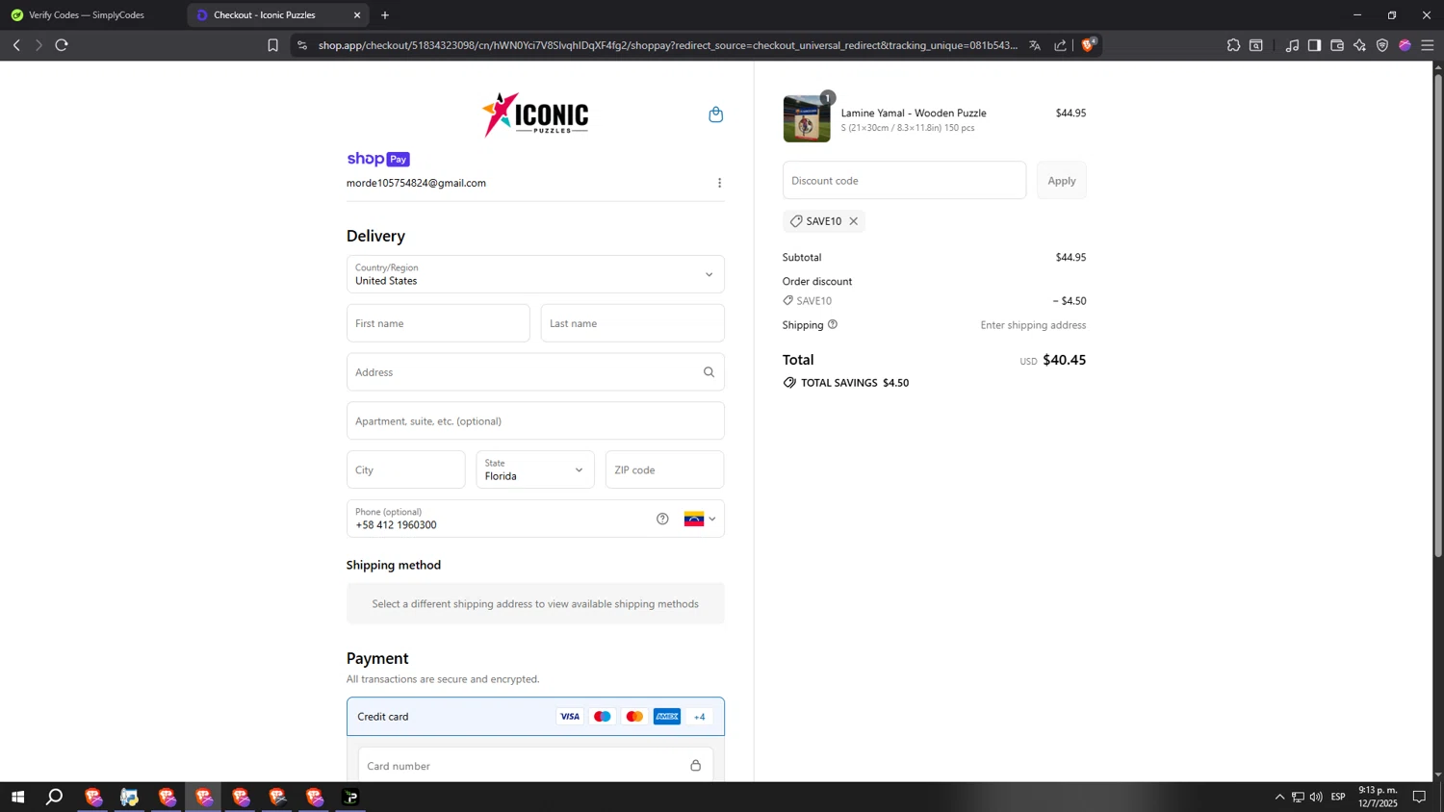This screenshot has width=1444, height=812.
Task: Open Brave playlist music note icon
Action: pyautogui.click(x=1292, y=45)
